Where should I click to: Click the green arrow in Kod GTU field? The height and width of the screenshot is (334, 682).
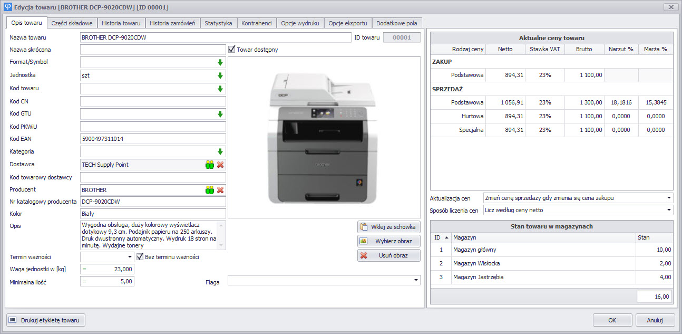click(220, 114)
